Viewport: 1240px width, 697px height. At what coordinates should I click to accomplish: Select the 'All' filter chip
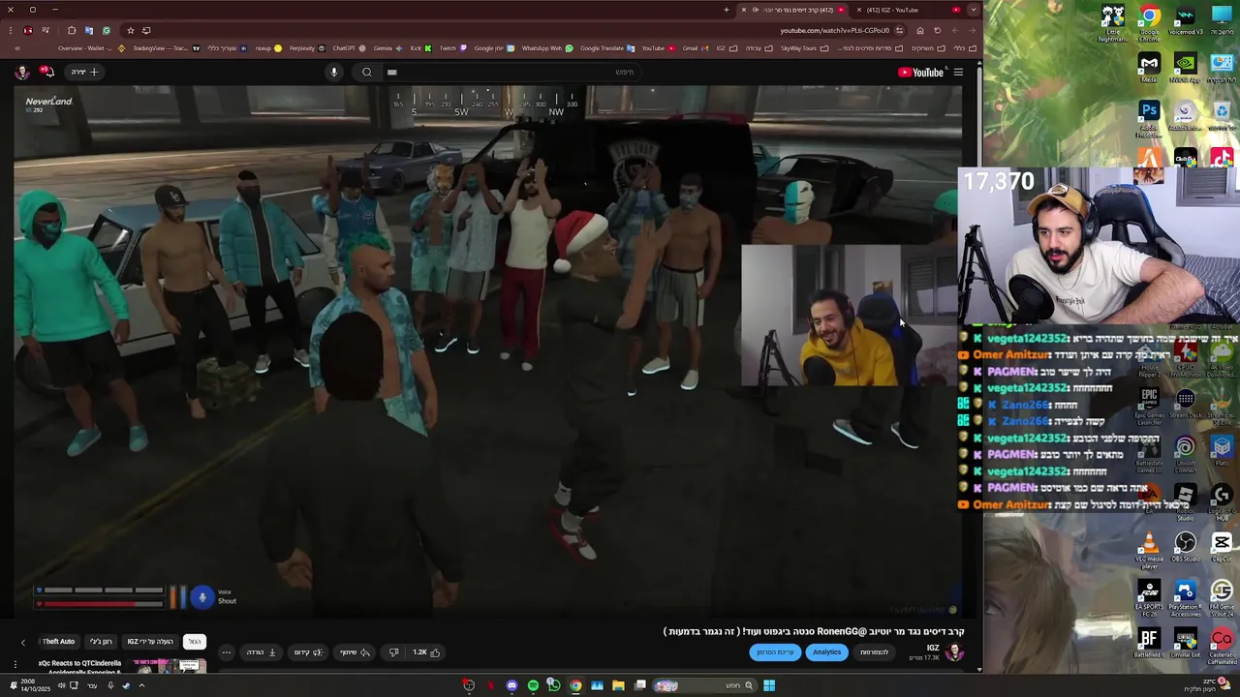coord(195,642)
